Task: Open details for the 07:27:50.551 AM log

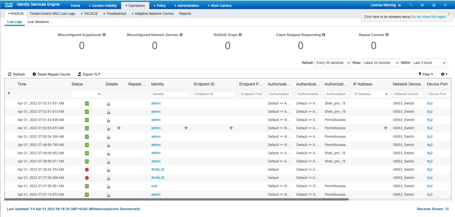Action: click(x=108, y=186)
